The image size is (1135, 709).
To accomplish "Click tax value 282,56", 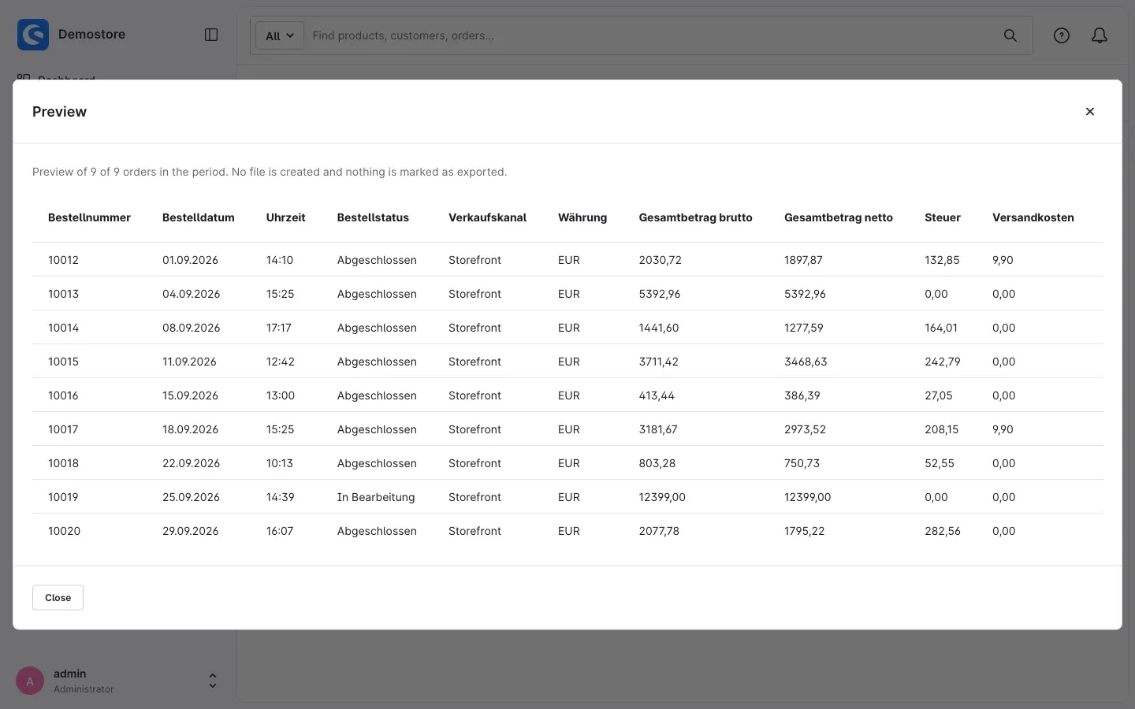I will coord(943,531).
